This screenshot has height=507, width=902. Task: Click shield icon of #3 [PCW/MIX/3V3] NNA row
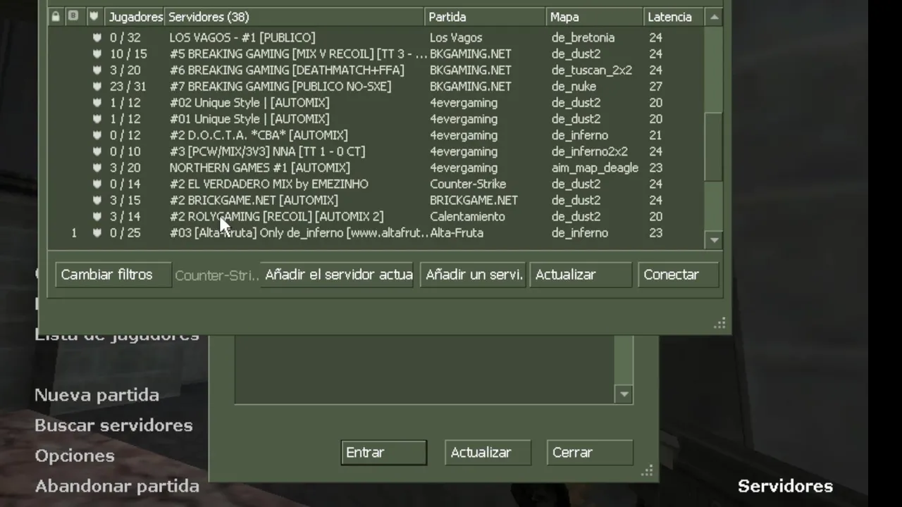(97, 151)
